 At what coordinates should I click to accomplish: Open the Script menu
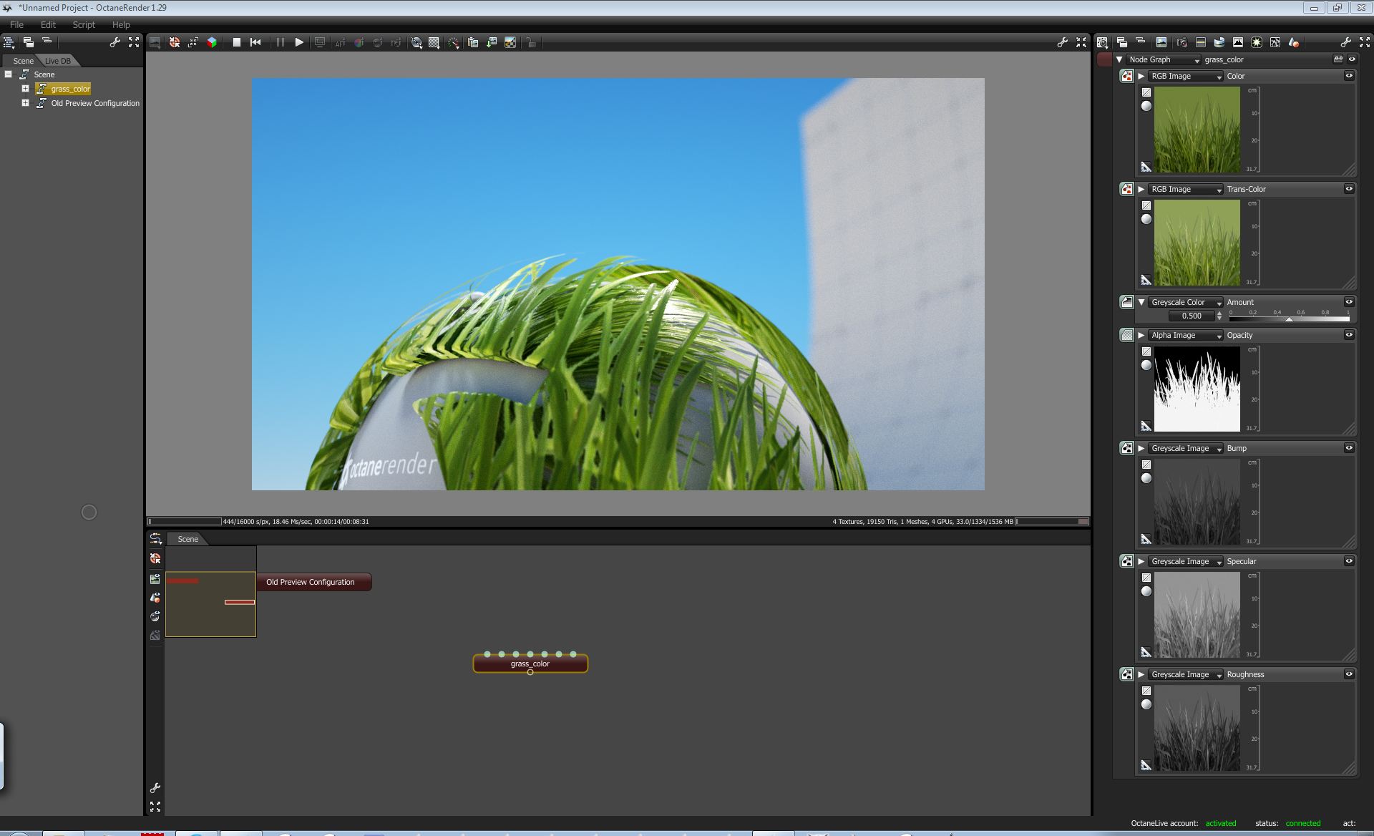click(x=84, y=24)
